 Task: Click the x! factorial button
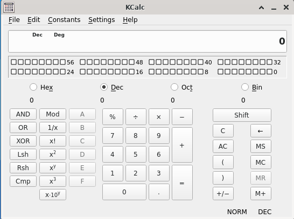[53, 141]
